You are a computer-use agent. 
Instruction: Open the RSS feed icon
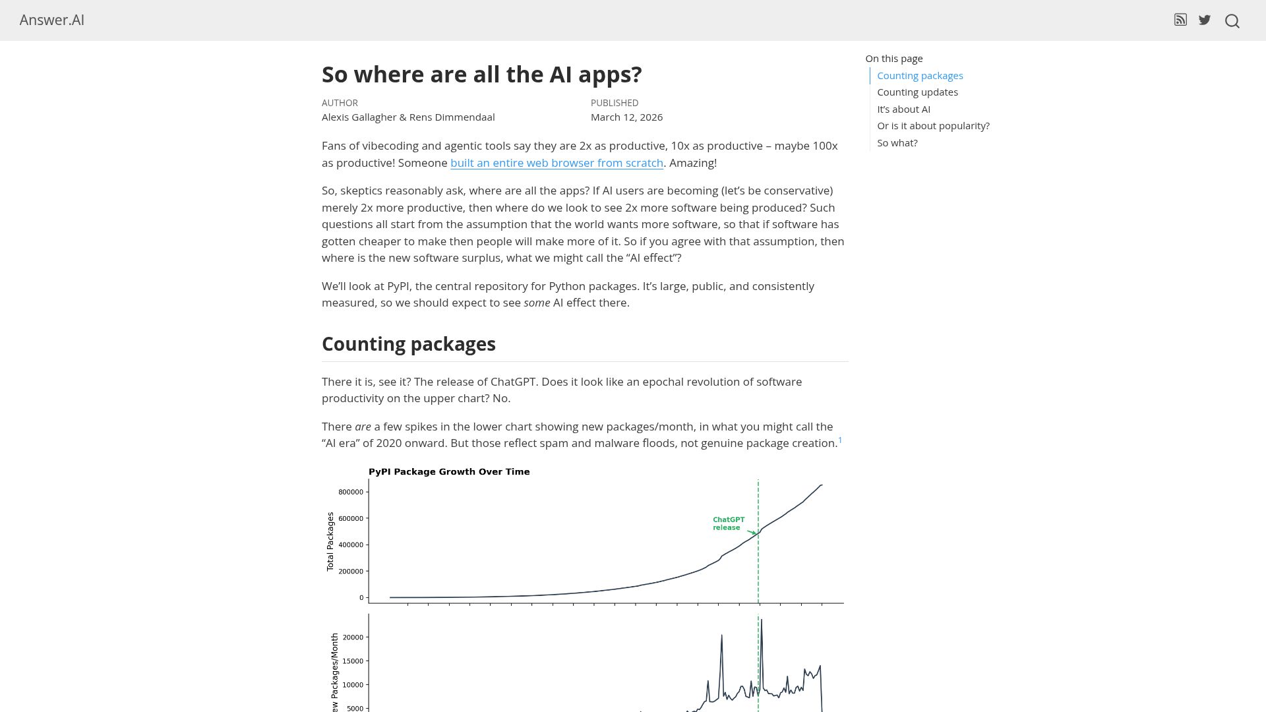click(x=1180, y=20)
